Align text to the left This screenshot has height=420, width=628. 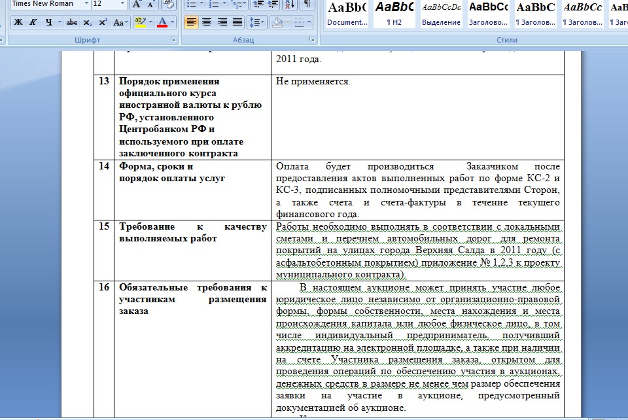tap(191, 22)
